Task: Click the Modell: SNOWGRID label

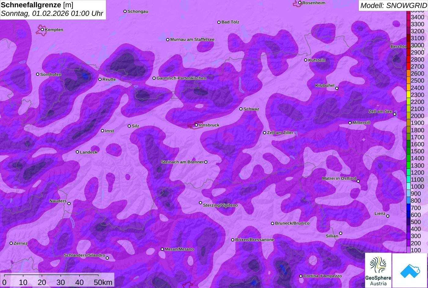Action: tap(393, 5)
